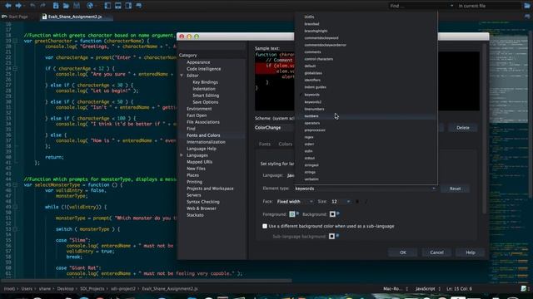This screenshot has height=299, width=533.
Task: Open the Mac-Roman encoding selector in status bar
Action: [396, 288]
